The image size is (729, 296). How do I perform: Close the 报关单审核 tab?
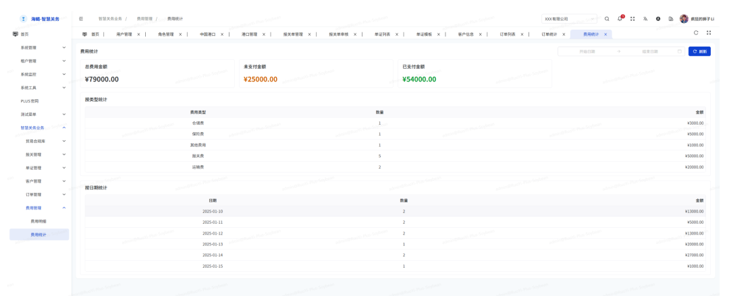click(x=355, y=34)
